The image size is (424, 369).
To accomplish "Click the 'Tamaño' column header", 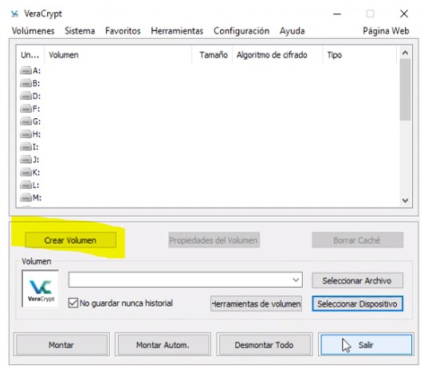I will click(x=212, y=55).
